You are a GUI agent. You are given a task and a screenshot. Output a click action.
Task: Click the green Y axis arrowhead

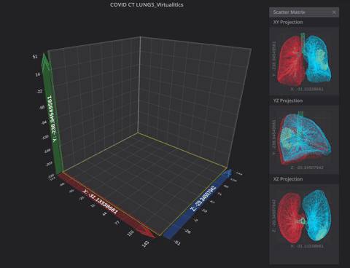[45, 63]
